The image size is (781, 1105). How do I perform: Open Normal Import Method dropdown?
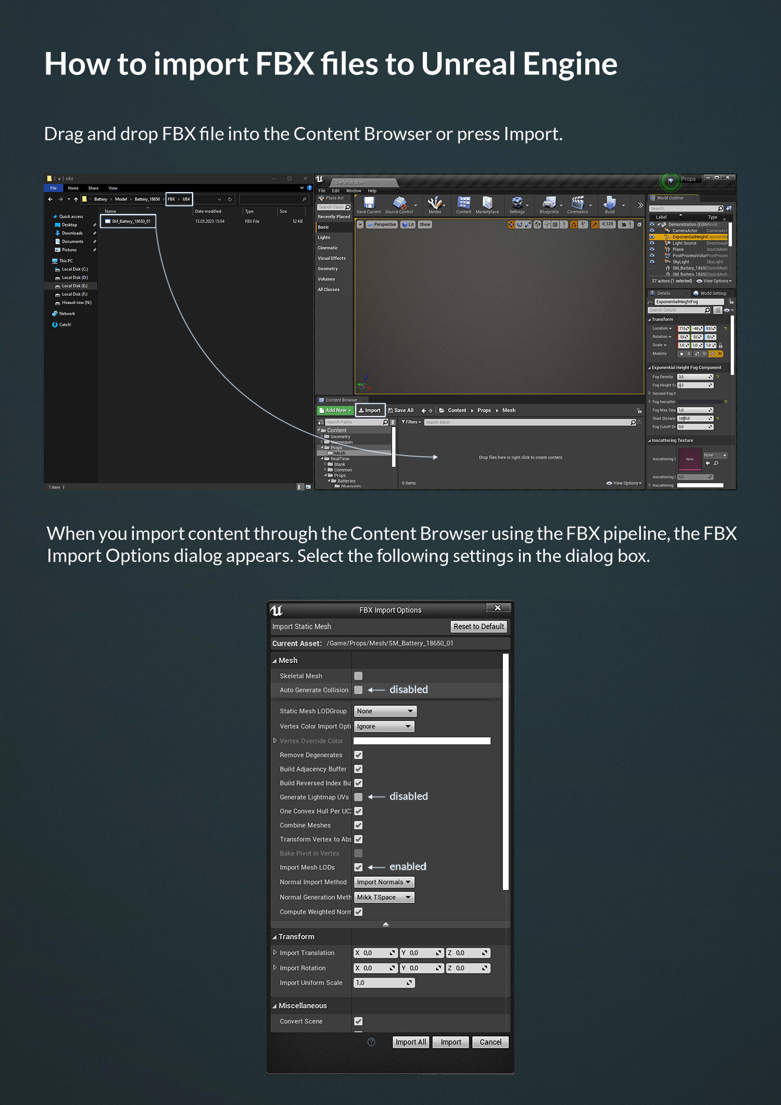[384, 882]
